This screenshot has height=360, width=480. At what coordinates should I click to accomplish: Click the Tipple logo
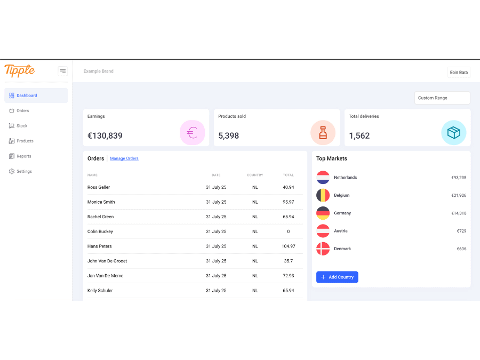pos(20,71)
